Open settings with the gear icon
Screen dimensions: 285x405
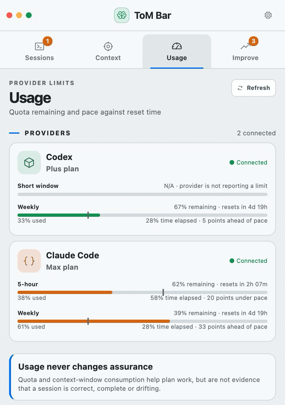pyautogui.click(x=268, y=15)
